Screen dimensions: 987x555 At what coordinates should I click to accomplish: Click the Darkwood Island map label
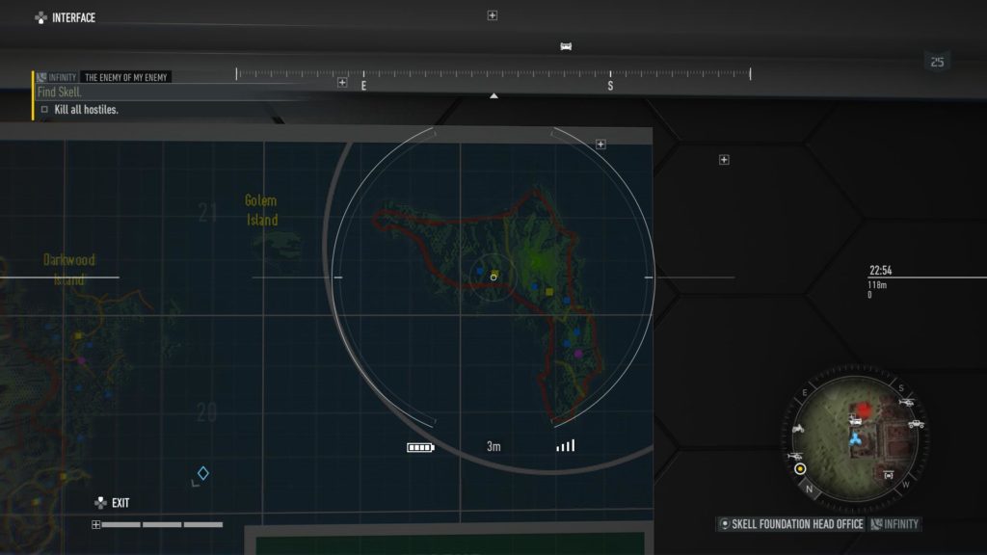69,270
